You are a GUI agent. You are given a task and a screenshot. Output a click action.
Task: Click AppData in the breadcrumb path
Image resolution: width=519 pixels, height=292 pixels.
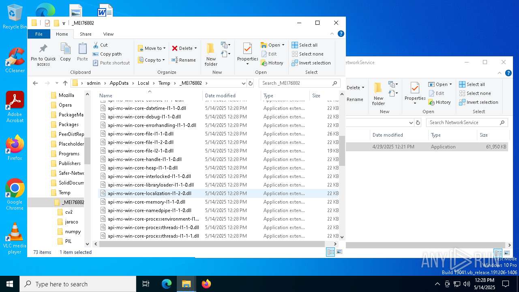[119, 83]
